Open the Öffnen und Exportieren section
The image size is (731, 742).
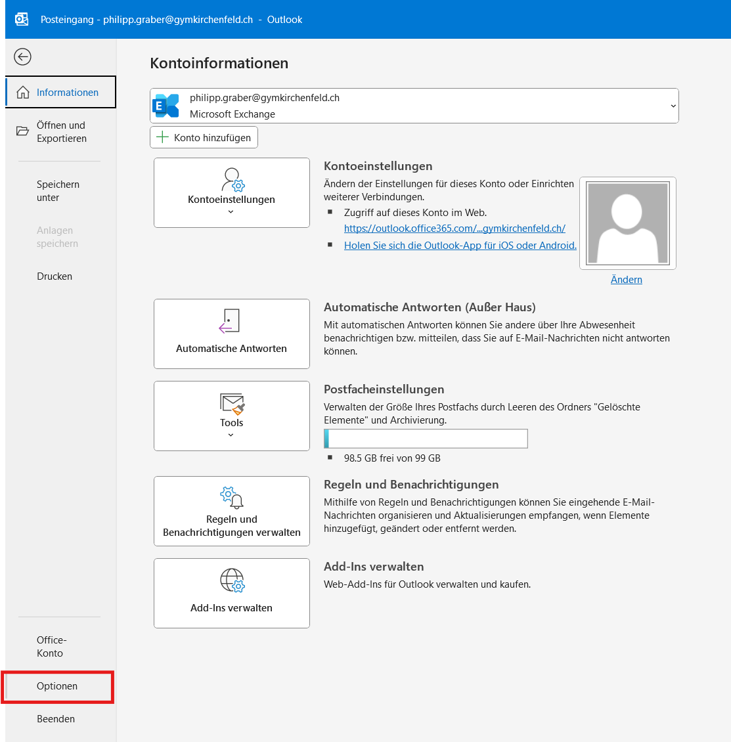(x=60, y=132)
